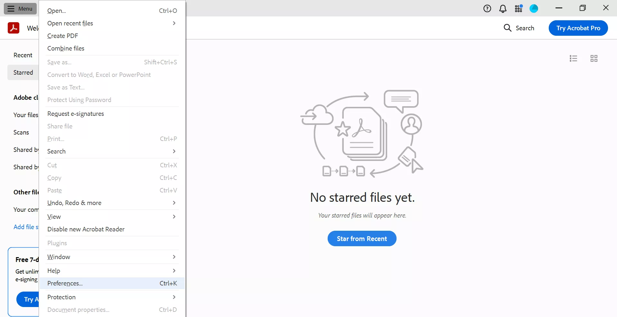Image resolution: width=617 pixels, height=317 pixels.
Task: Switch to list view layout
Action: pos(574,58)
